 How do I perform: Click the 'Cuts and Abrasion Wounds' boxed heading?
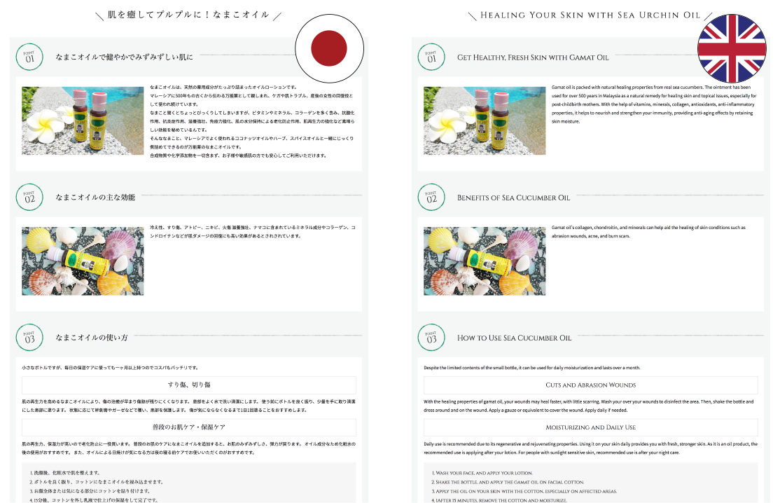point(591,385)
